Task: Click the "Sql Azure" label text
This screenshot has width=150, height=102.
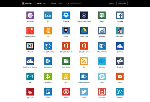Action: 30,98
